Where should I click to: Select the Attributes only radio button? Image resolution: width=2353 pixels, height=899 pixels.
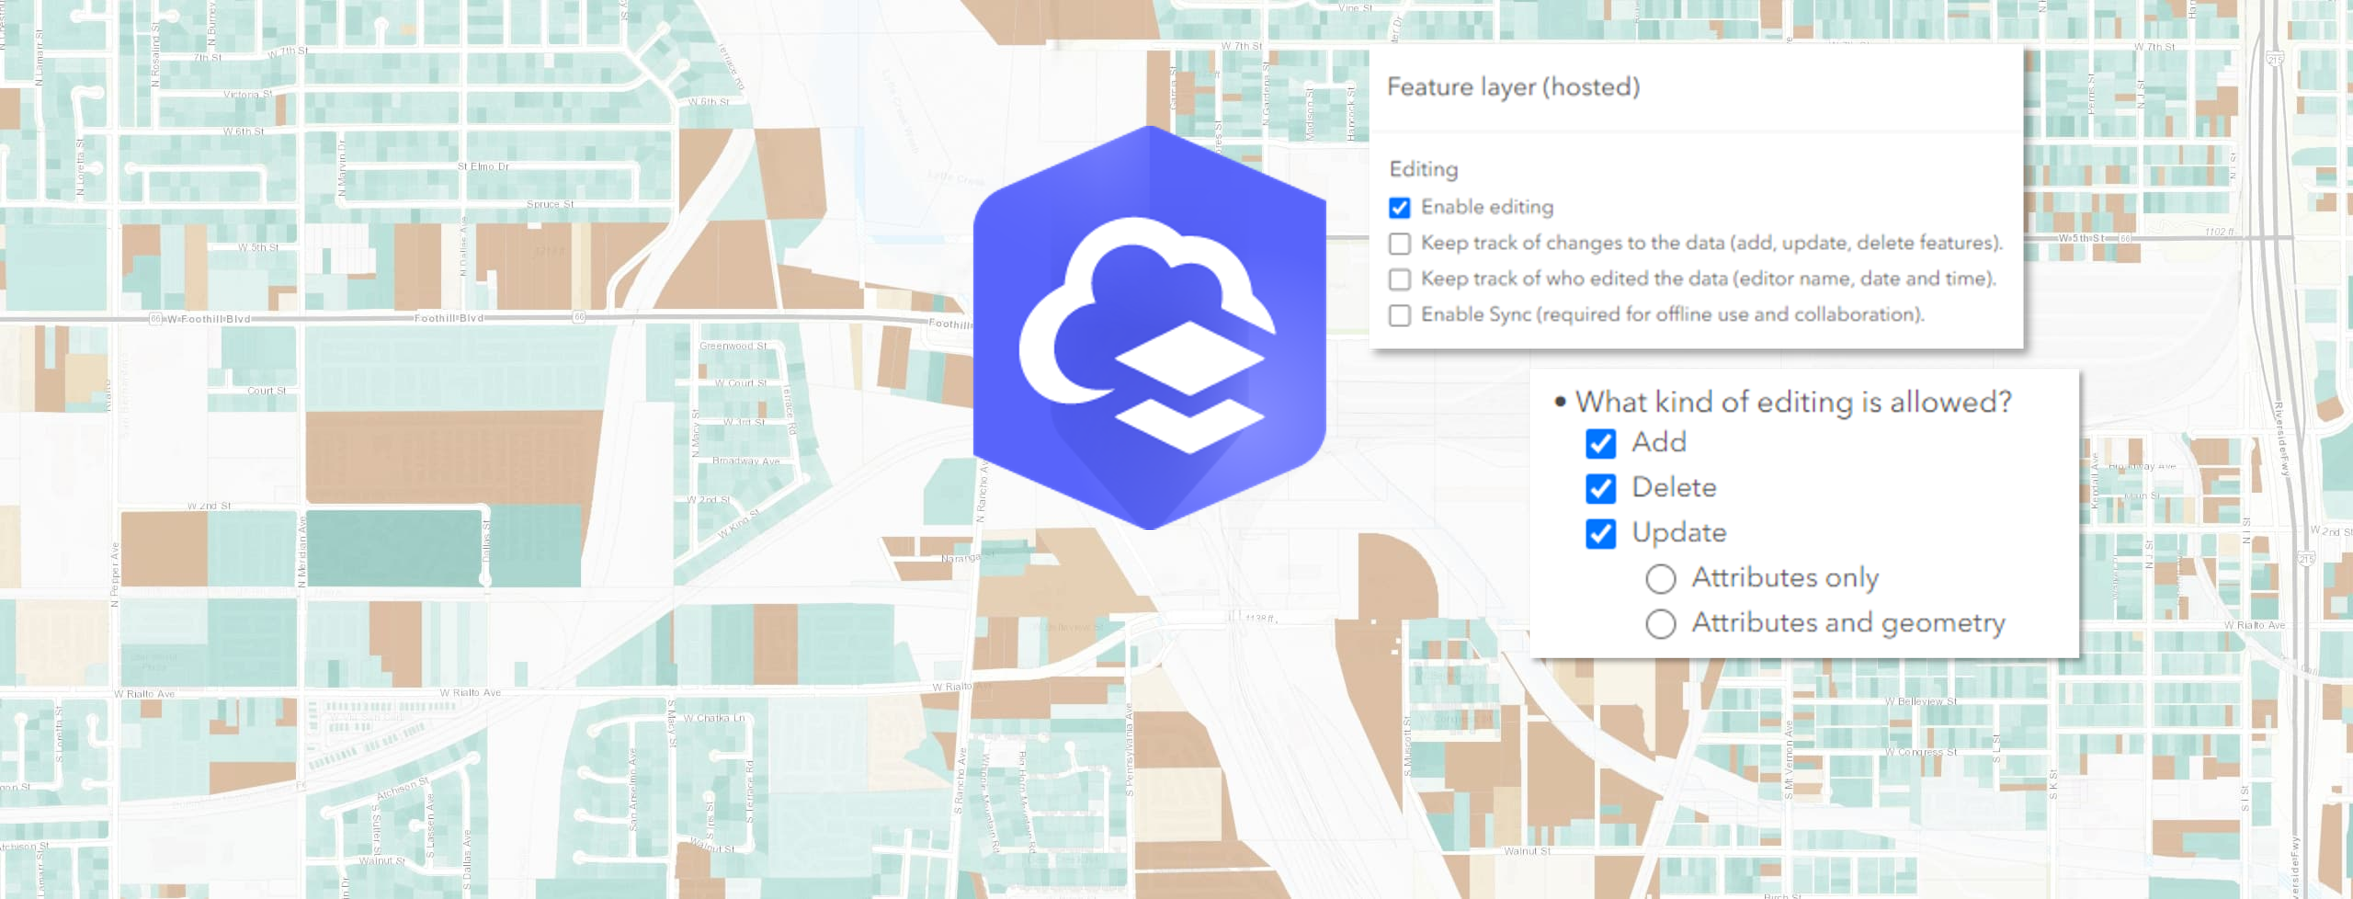coord(1660,578)
